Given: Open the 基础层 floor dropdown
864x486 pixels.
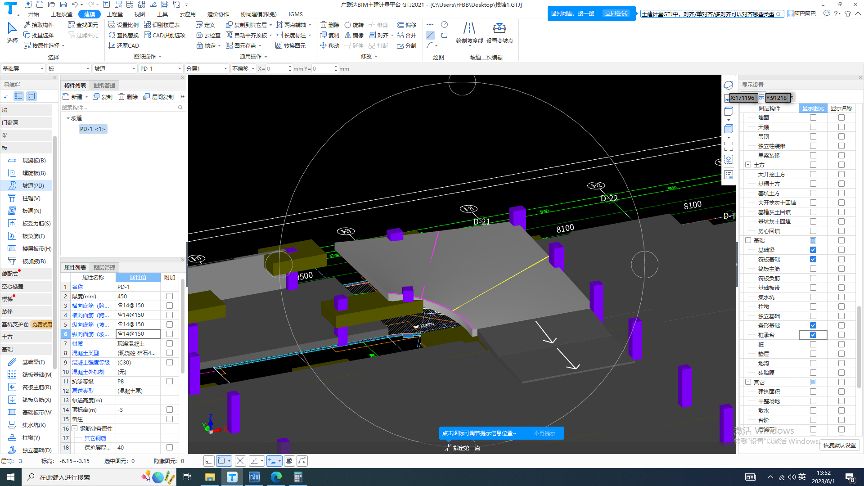Looking at the screenshot, I should [23, 68].
